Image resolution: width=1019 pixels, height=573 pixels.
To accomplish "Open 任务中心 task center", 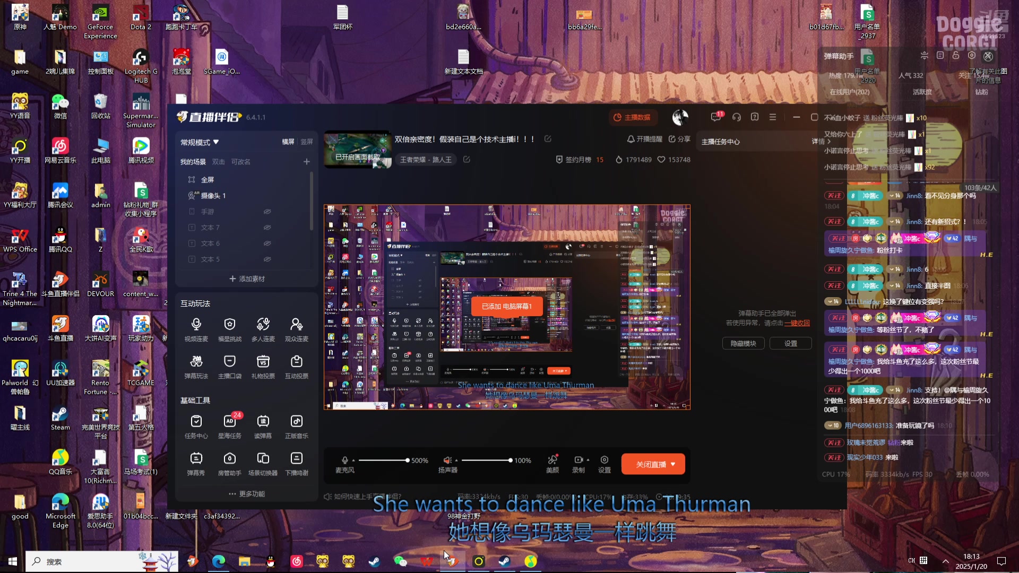I will tap(196, 427).
